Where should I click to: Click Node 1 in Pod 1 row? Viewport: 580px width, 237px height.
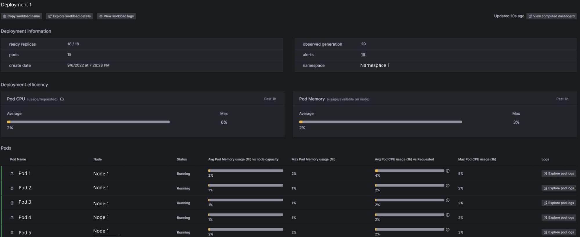pyautogui.click(x=101, y=173)
